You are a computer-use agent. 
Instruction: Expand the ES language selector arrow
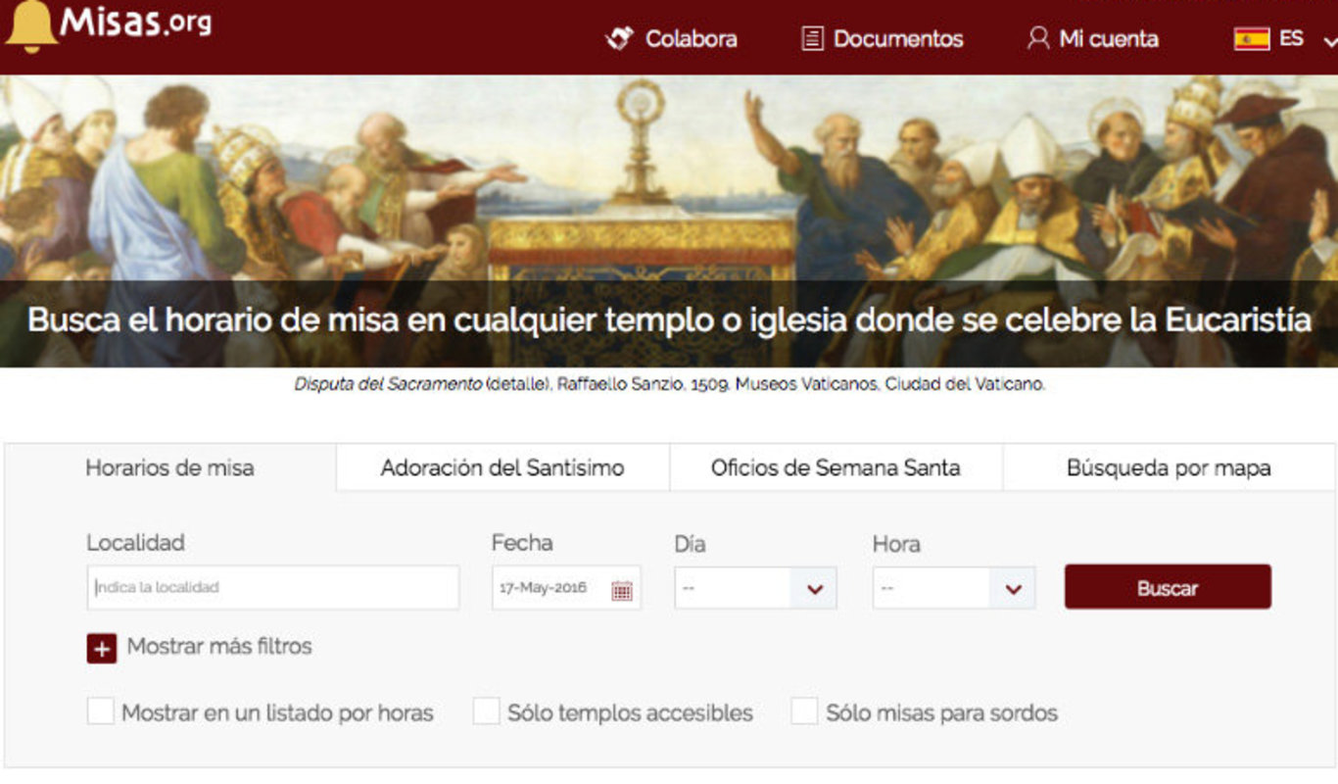[1328, 41]
